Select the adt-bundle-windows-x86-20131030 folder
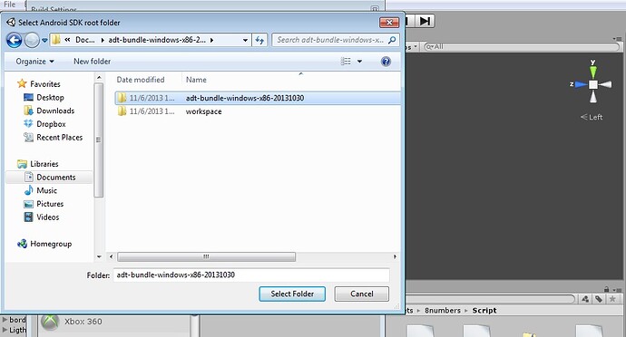 (x=258, y=98)
